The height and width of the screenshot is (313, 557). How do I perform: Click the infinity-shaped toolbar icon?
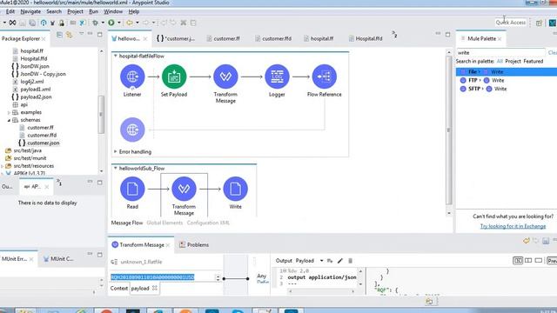pos(12,23)
